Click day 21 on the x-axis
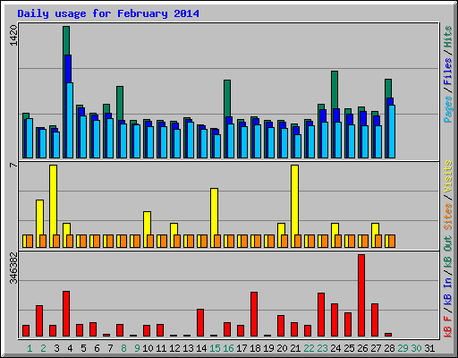The height and width of the screenshot is (358, 458). (x=295, y=348)
